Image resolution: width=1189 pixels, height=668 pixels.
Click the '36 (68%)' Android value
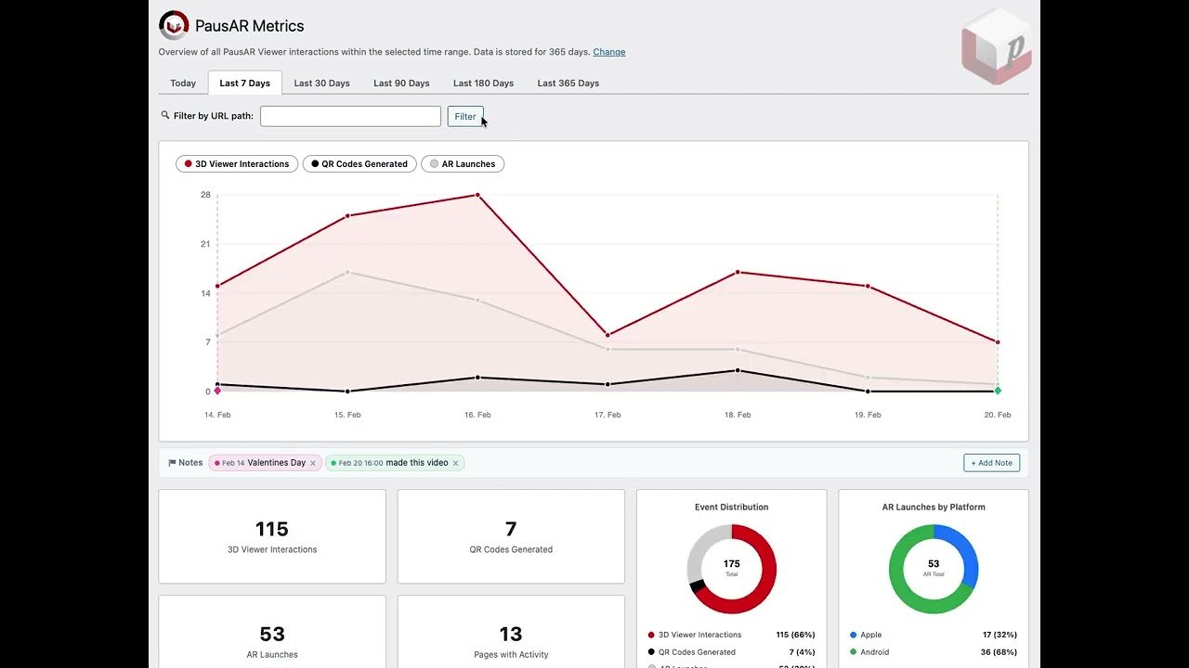1000,652
